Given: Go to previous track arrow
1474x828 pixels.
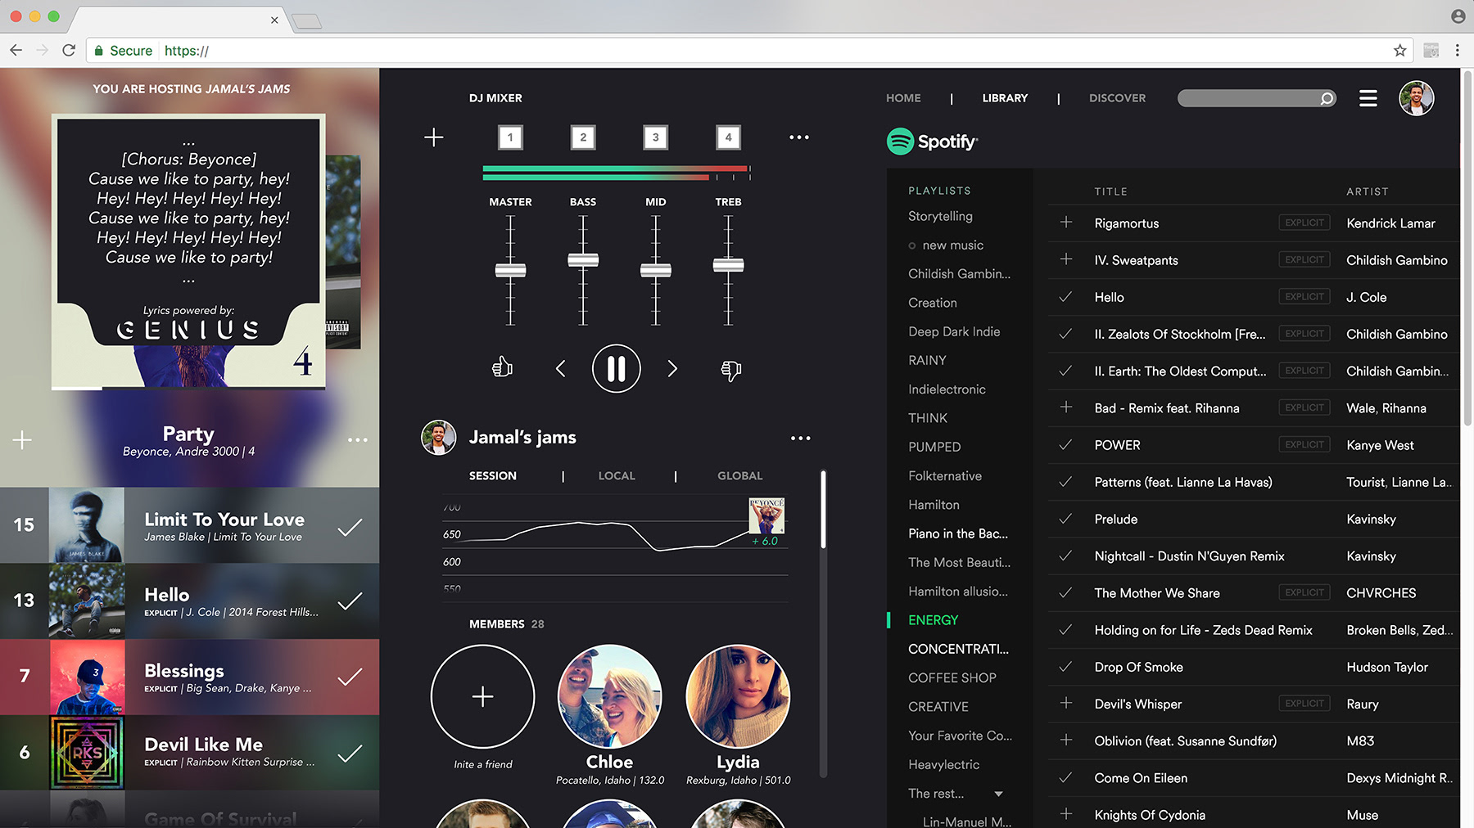Looking at the screenshot, I should tap(561, 369).
